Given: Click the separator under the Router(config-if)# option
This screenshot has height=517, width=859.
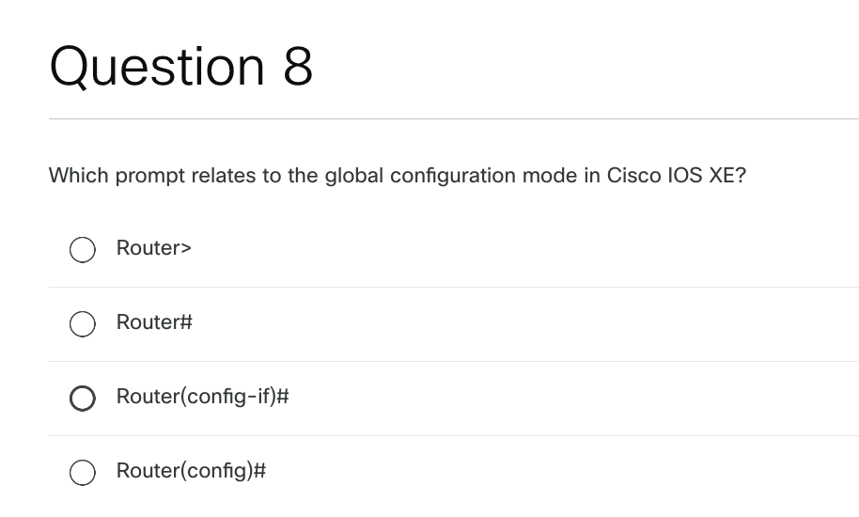Looking at the screenshot, I should [x=453, y=435].
